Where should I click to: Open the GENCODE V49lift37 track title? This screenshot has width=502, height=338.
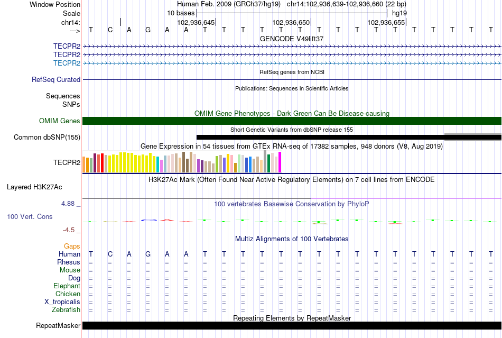pos(292,39)
